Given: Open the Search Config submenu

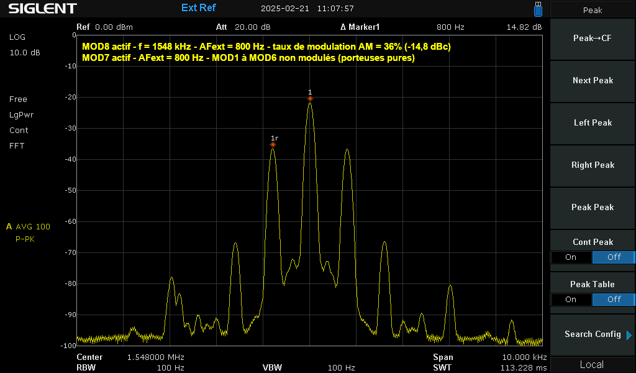Looking at the screenshot, I should pyautogui.click(x=593, y=334).
